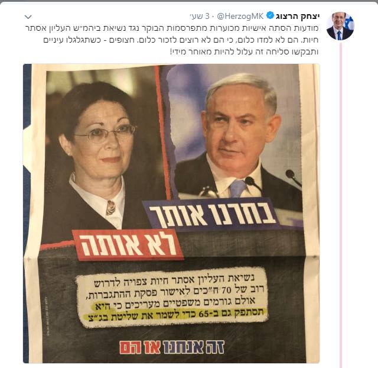Click the blue banner בחרנו אותך

point(212,215)
